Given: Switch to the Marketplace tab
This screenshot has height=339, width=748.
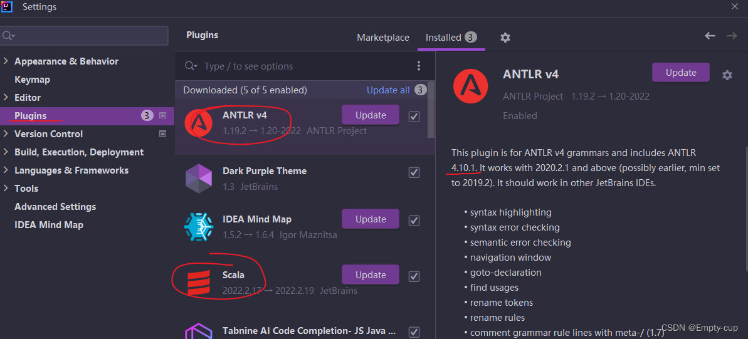Looking at the screenshot, I should tap(383, 37).
